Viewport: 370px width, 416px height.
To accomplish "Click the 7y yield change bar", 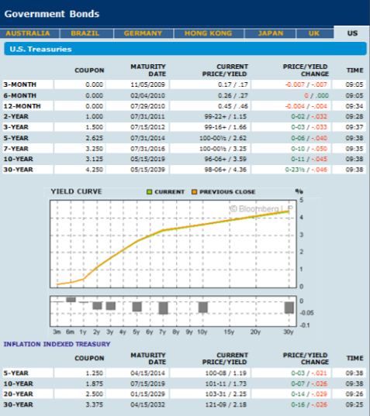I will (163, 308).
